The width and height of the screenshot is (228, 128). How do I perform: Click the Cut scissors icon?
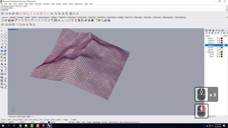(19, 20)
